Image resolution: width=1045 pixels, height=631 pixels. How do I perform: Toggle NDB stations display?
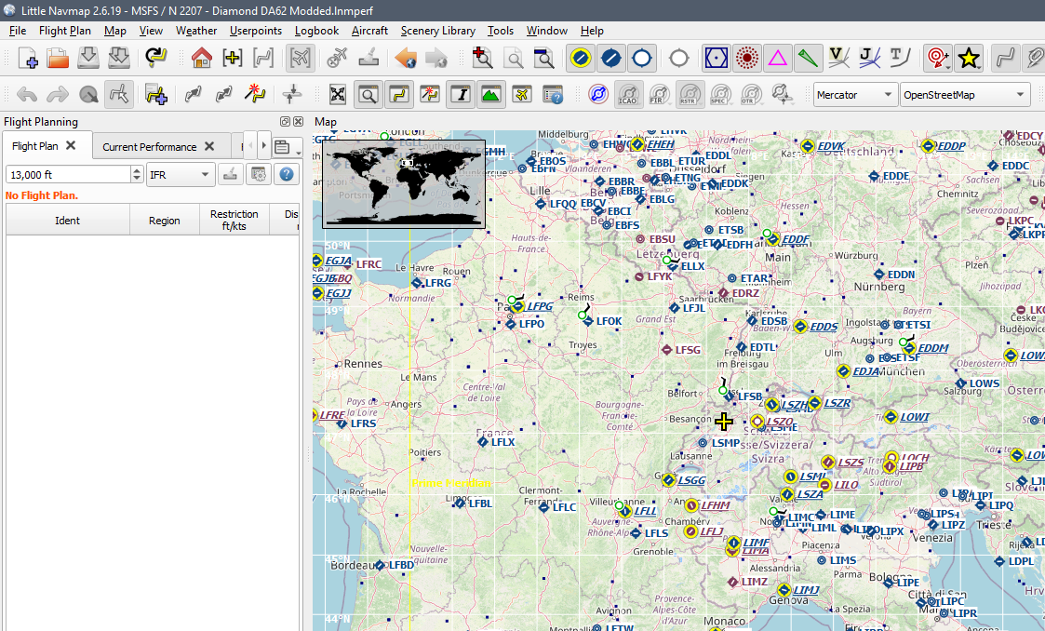(747, 59)
